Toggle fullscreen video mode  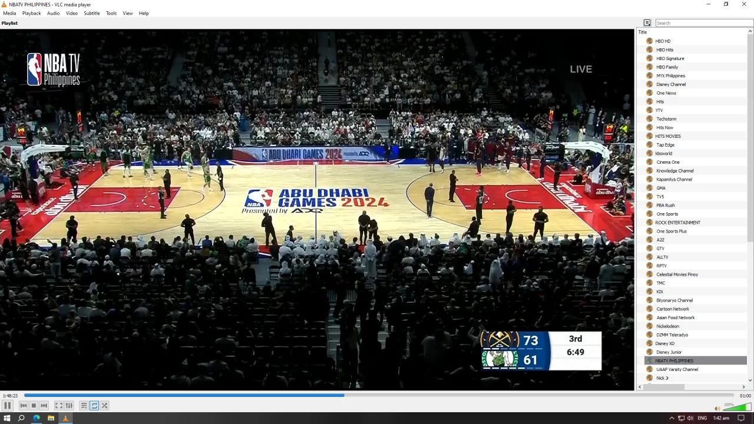59,406
